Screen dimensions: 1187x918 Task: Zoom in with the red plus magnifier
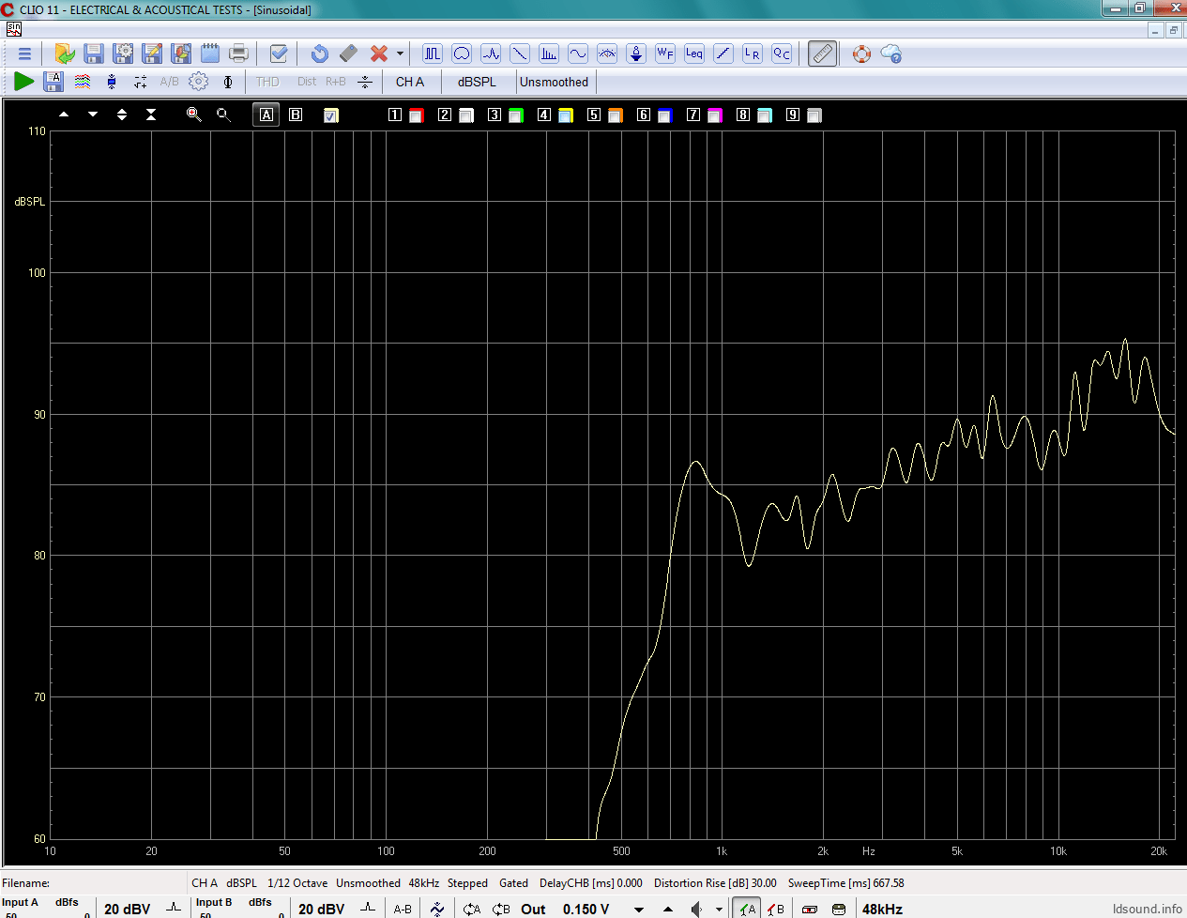(194, 115)
